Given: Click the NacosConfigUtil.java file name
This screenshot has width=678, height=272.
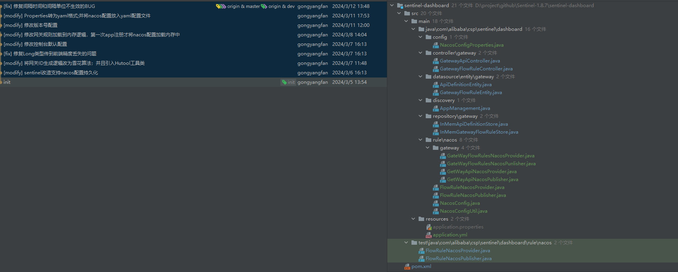Looking at the screenshot, I should pos(464,211).
